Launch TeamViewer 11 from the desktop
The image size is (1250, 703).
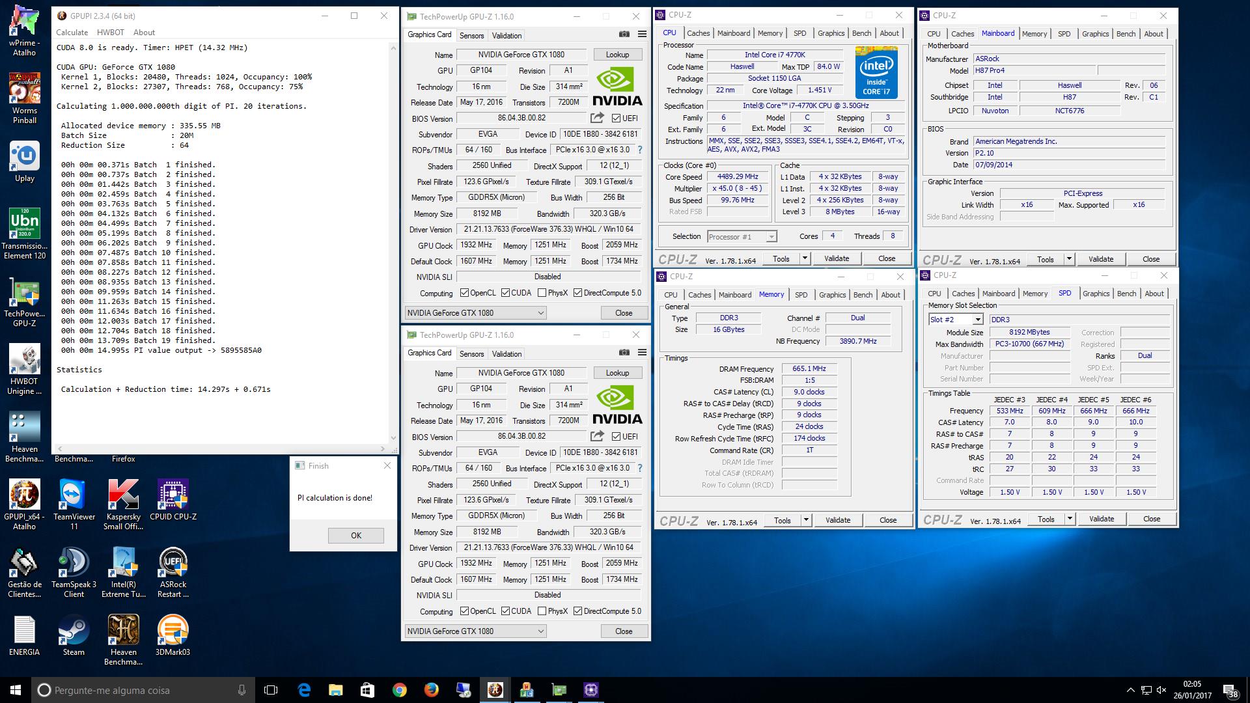coord(74,505)
